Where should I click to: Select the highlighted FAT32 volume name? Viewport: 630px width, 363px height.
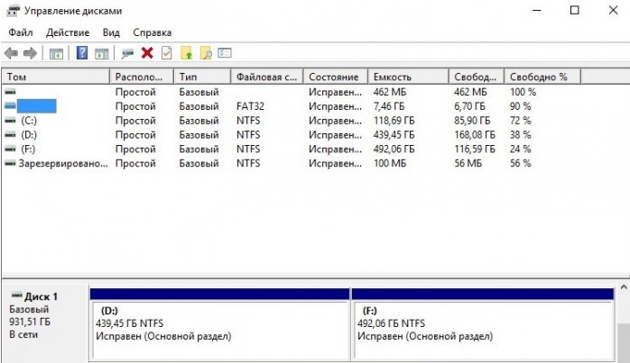tap(37, 106)
